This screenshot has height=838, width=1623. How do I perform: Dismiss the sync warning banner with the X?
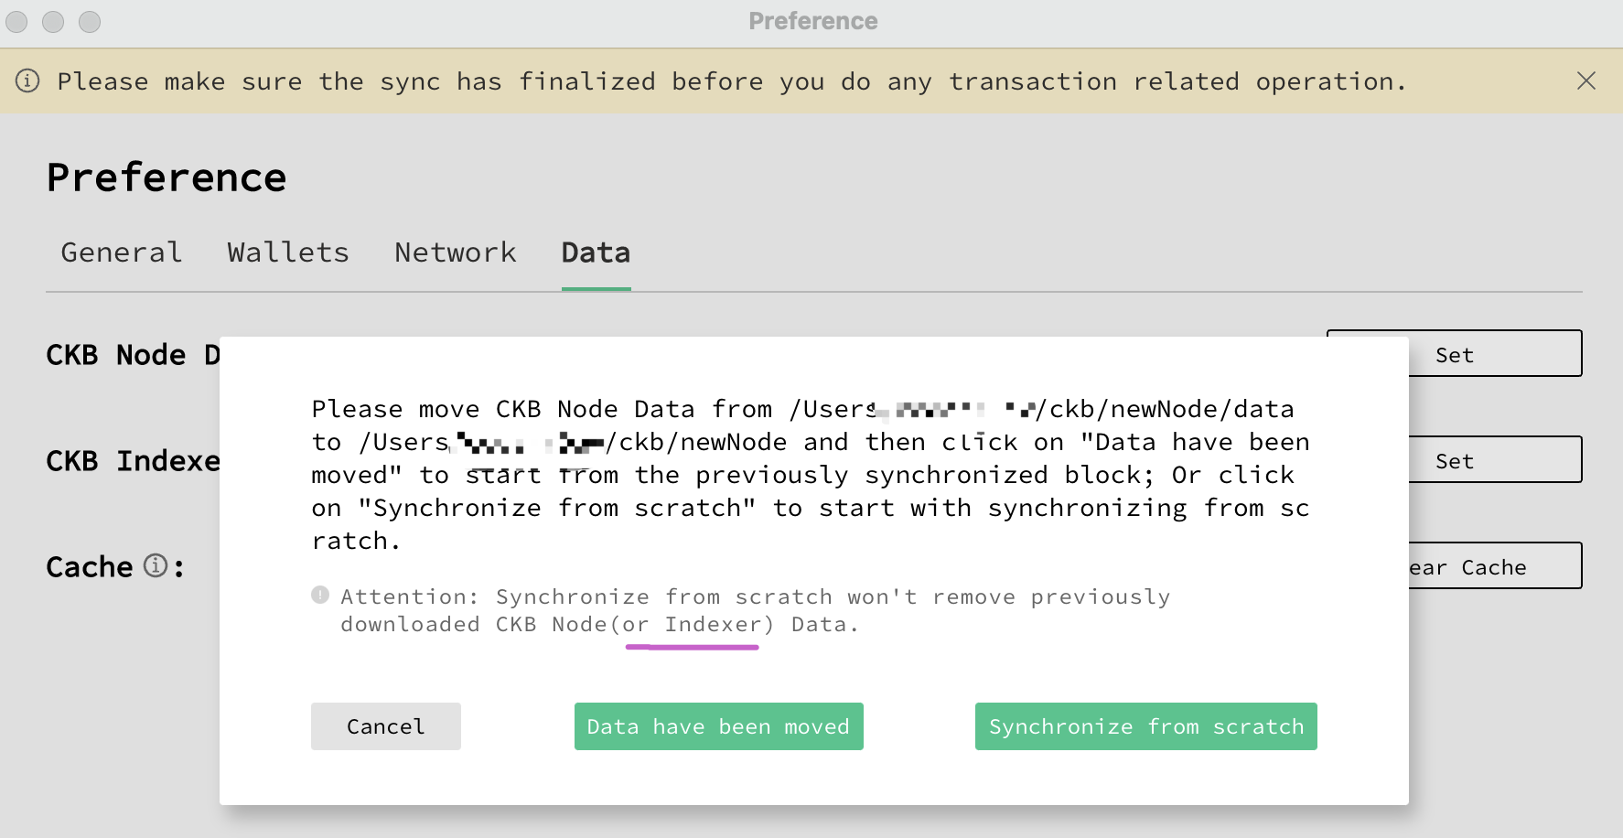coord(1586,81)
